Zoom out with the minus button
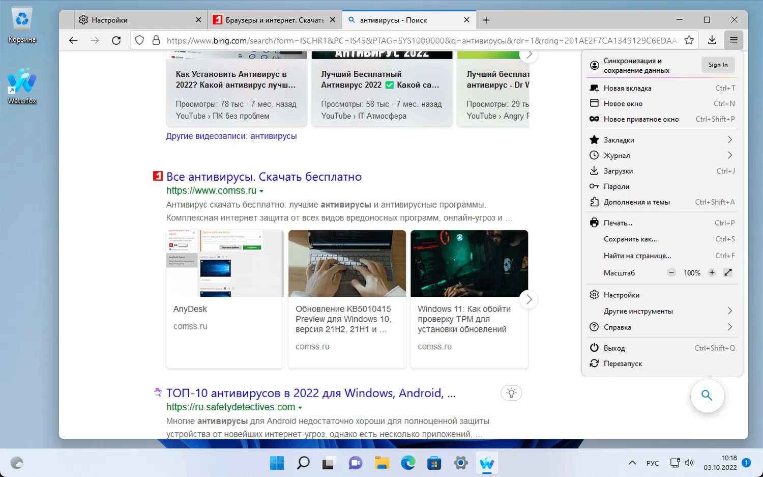The width and height of the screenshot is (763, 477). click(671, 273)
